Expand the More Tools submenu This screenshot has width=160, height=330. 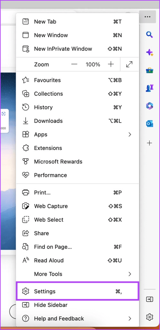pos(77,274)
